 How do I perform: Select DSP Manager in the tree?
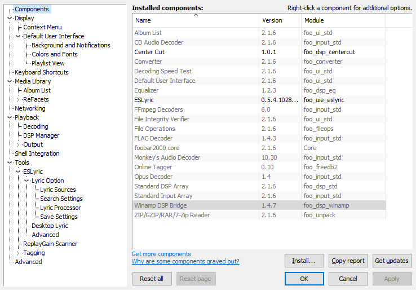tap(41, 135)
